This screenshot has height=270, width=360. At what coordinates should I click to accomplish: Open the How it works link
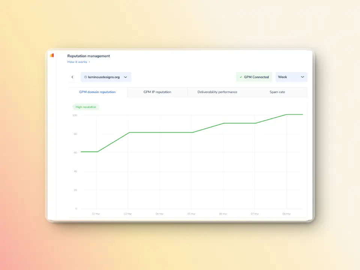pyautogui.click(x=78, y=62)
